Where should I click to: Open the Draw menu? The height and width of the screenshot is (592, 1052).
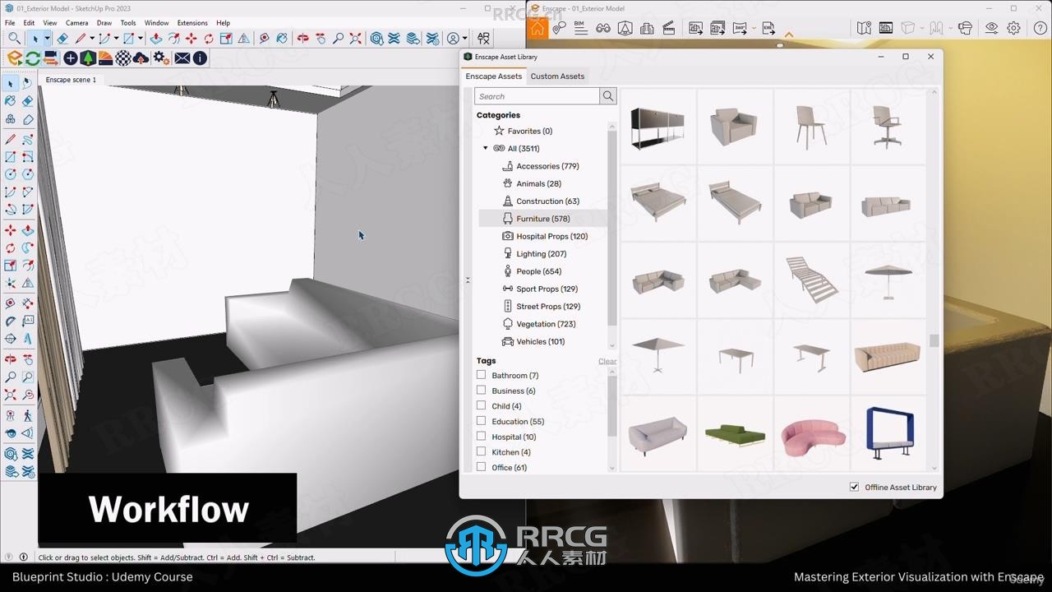(104, 23)
